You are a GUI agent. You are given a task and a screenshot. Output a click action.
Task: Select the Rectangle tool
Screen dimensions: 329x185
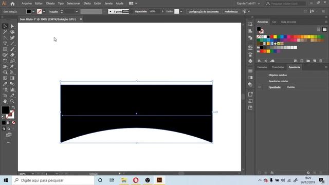tap(5, 49)
